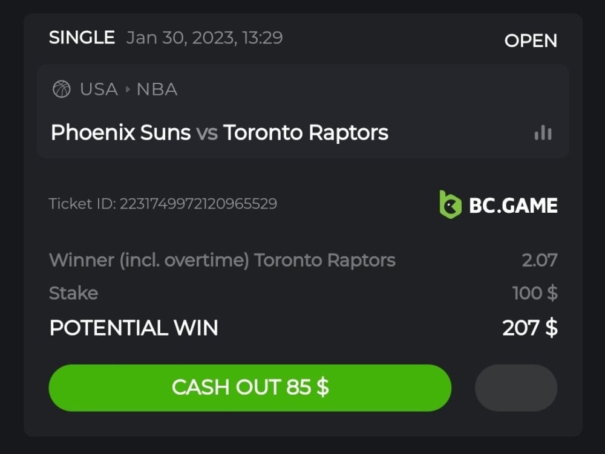
Task: Select the USA breadcrumb
Action: (x=99, y=90)
